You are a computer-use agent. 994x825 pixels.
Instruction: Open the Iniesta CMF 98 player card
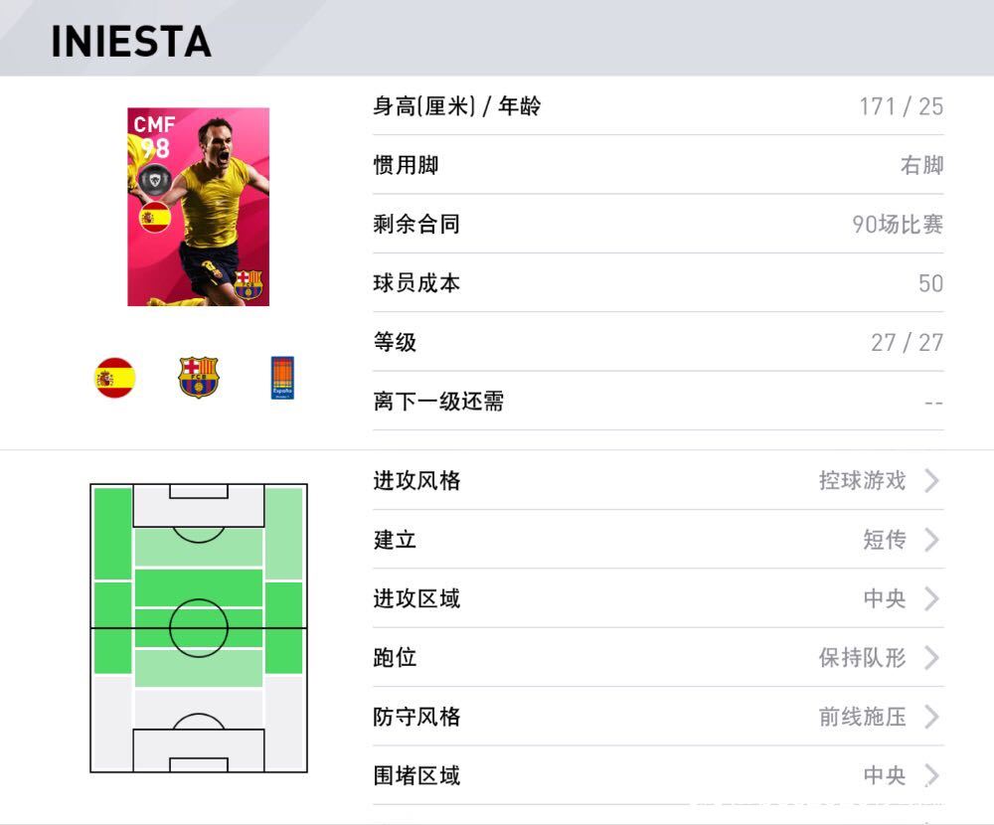pos(199,207)
